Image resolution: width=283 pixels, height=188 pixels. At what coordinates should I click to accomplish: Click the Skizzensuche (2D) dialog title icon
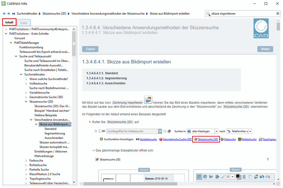point(97,159)
